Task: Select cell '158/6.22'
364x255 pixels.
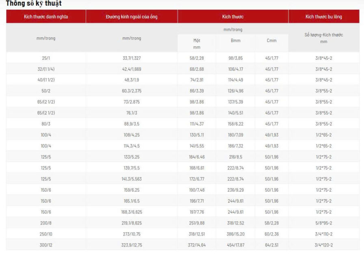Action: point(235,124)
